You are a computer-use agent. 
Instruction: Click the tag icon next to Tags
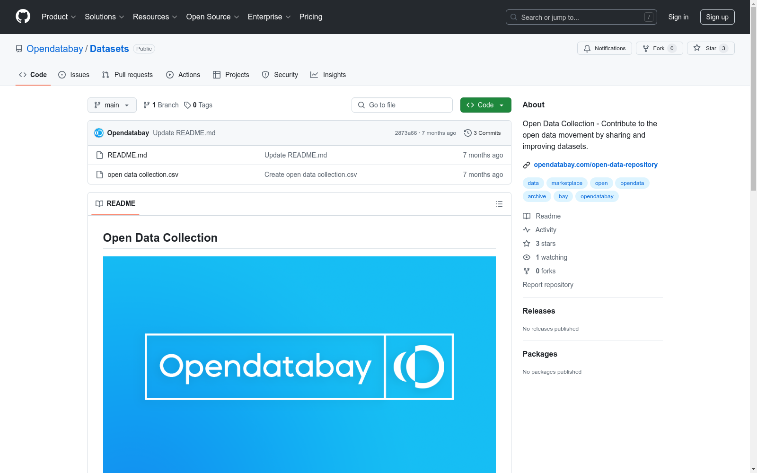point(187,105)
